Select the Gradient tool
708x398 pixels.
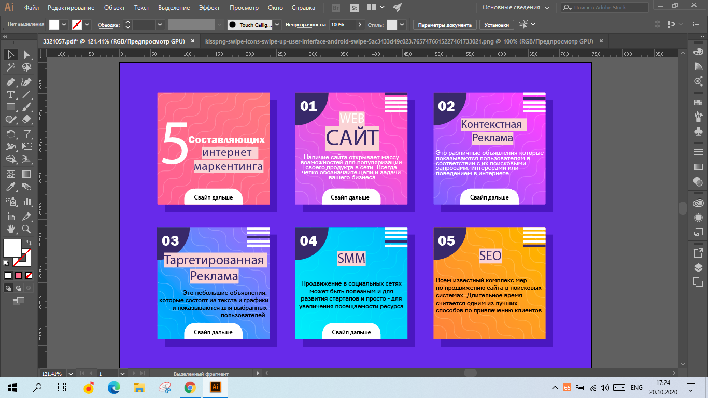tap(26, 174)
